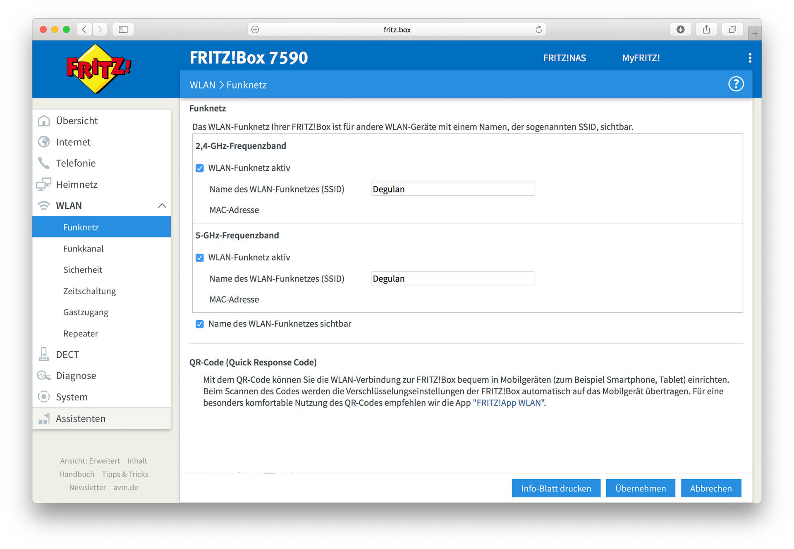
Task: Collapse the WLAN menu chevron
Action: coord(162,206)
